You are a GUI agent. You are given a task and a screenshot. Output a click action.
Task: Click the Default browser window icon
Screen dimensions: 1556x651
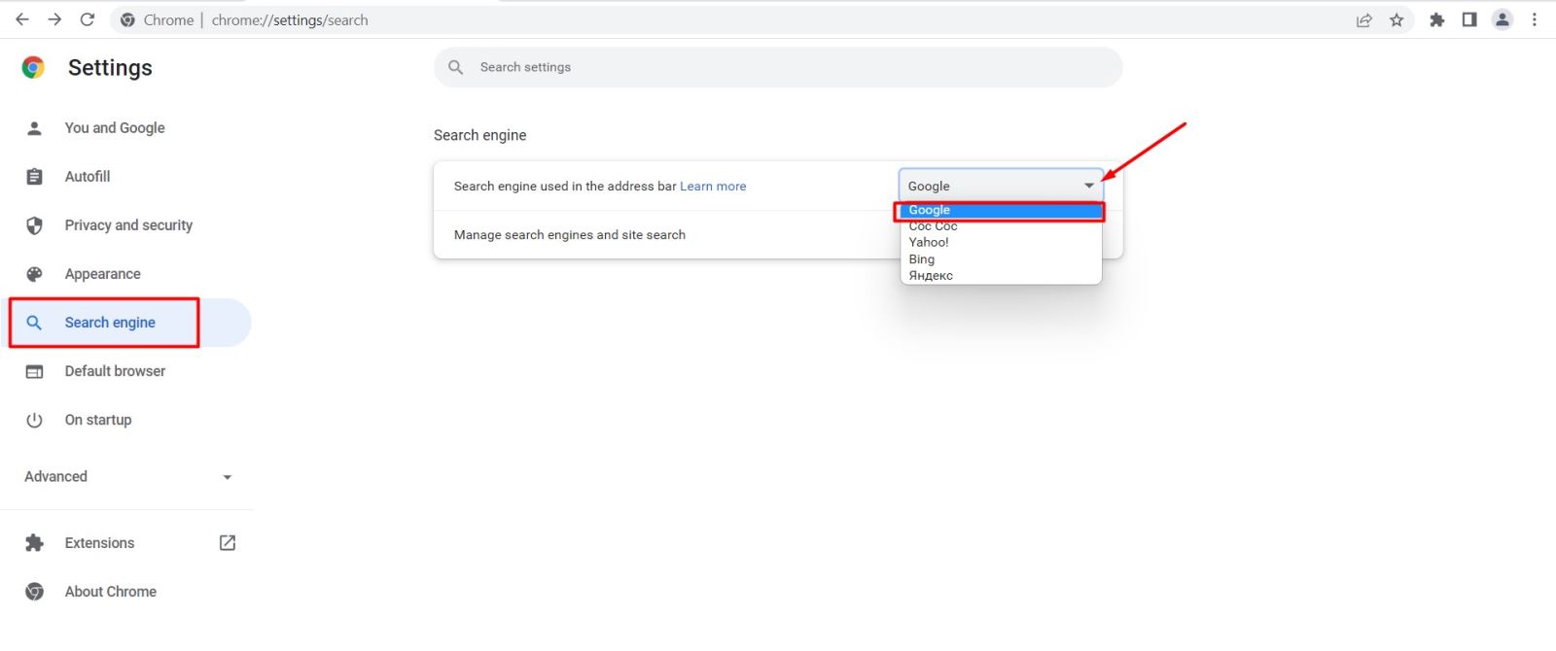(34, 371)
